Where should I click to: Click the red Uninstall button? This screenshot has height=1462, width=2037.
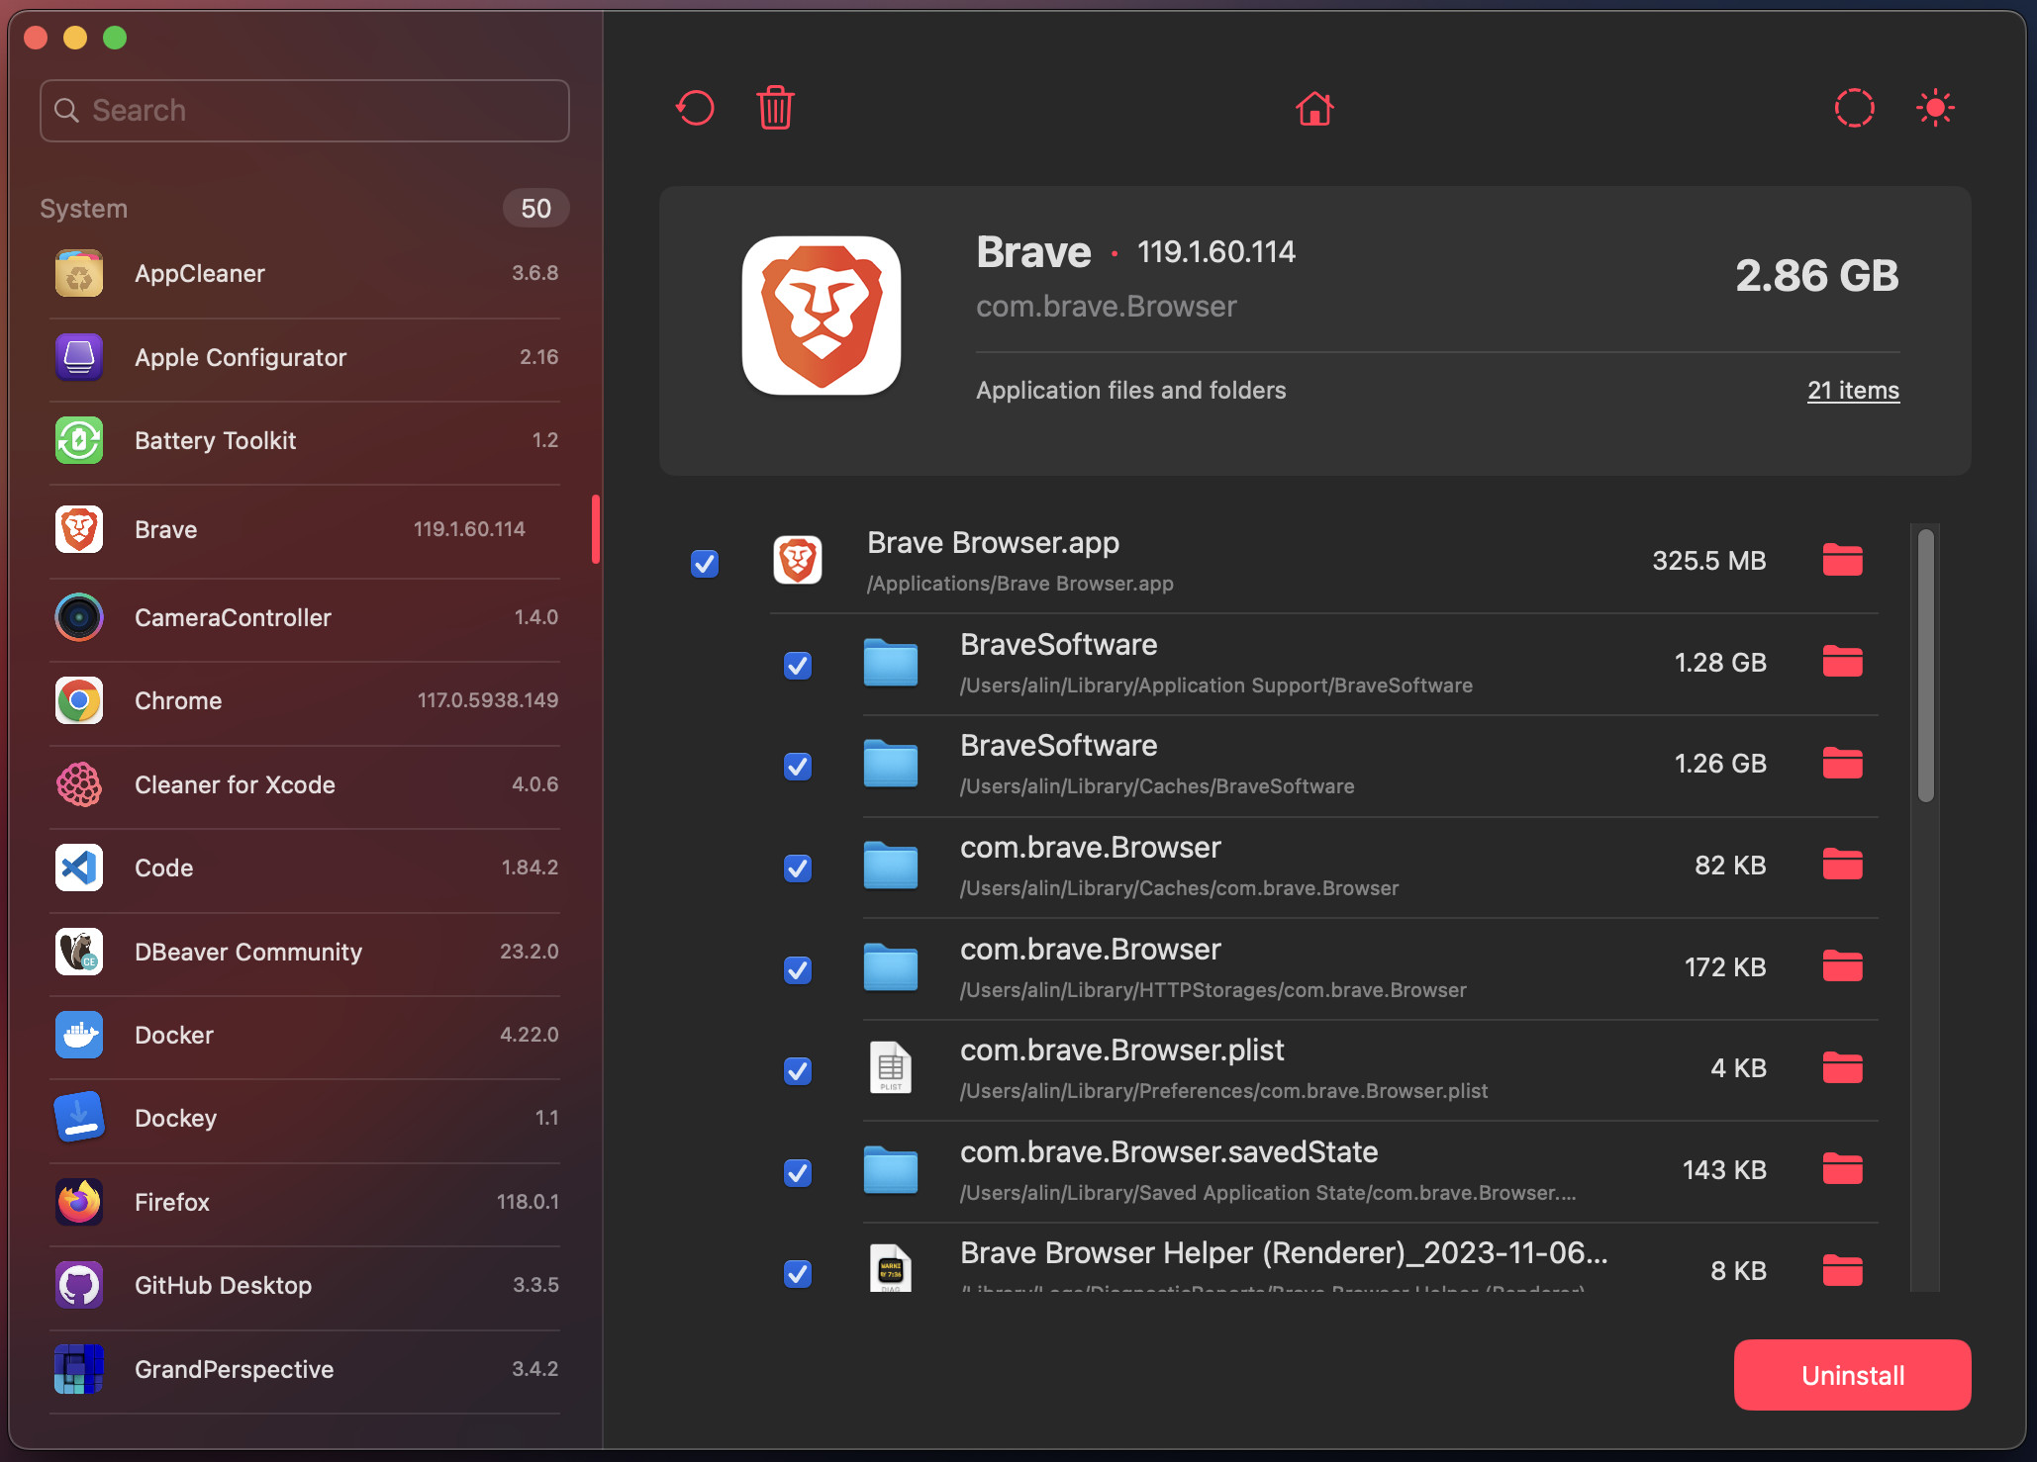click(x=1852, y=1375)
